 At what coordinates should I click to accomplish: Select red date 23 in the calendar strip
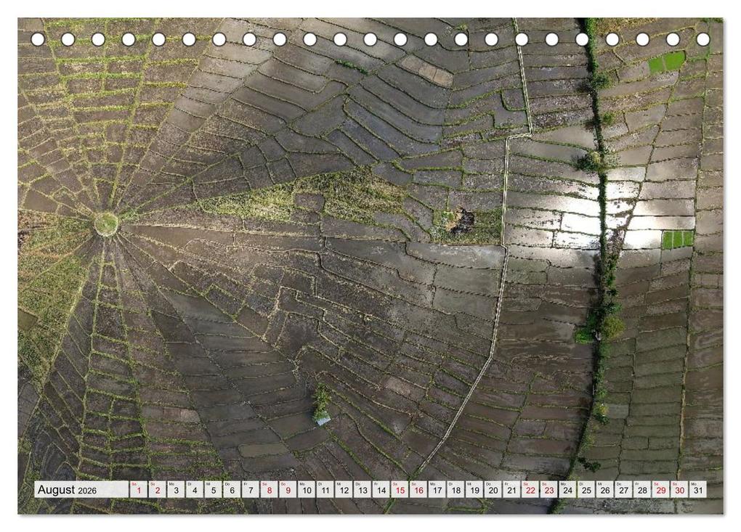pyautogui.click(x=548, y=490)
